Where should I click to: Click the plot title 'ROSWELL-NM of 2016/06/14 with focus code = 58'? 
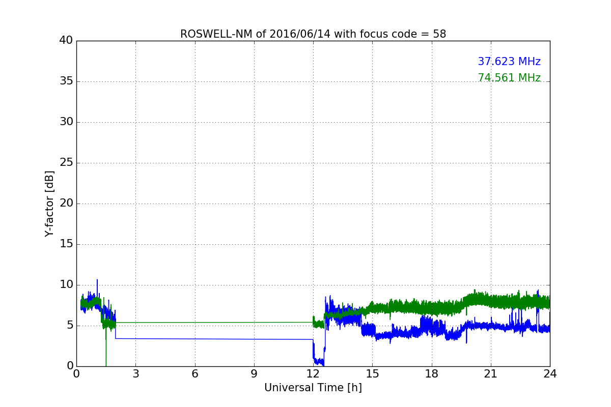pos(313,34)
